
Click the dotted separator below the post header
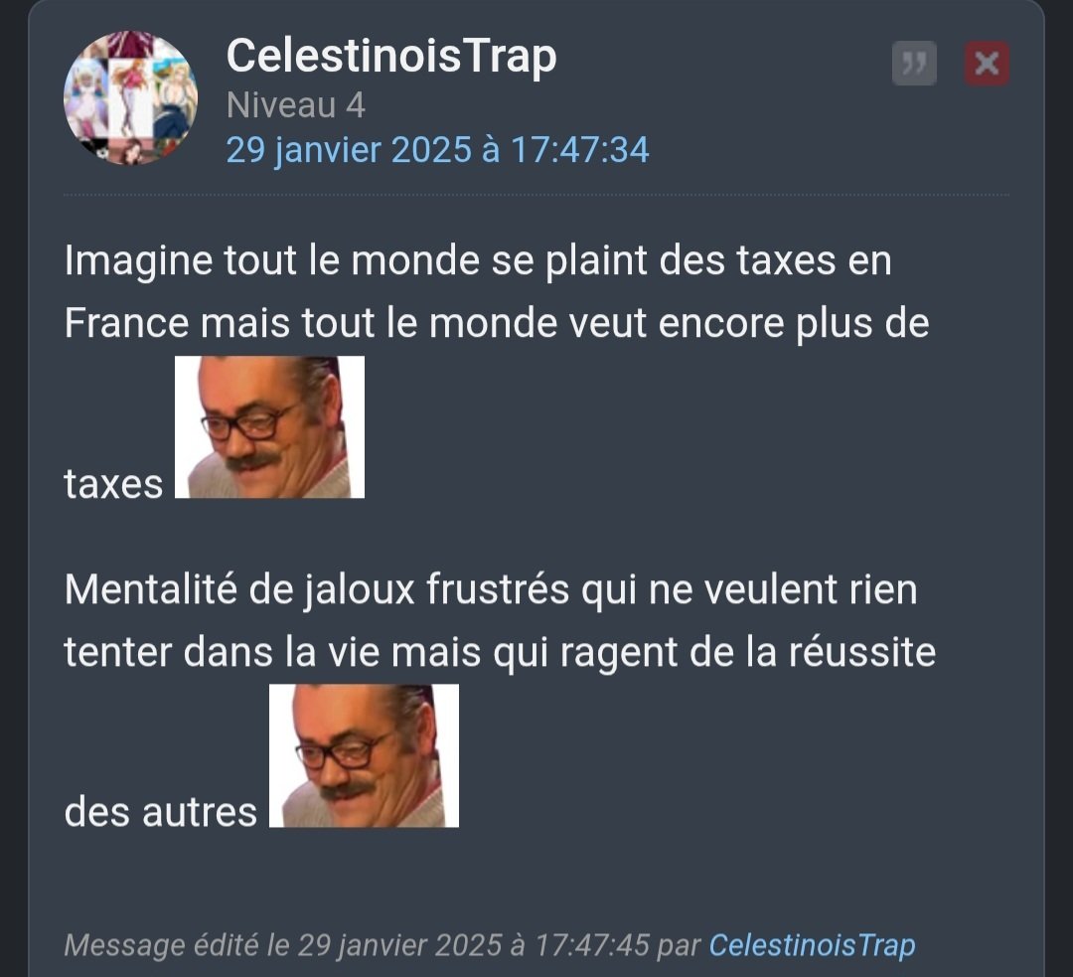click(x=536, y=195)
